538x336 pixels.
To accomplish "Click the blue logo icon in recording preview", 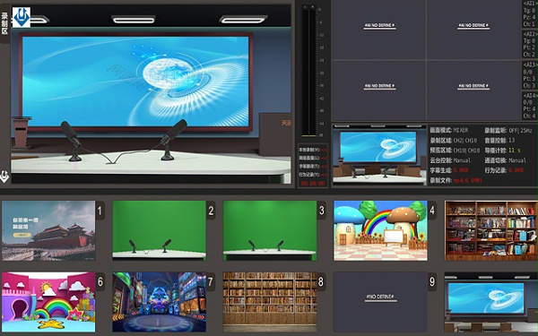I will click(x=22, y=17).
